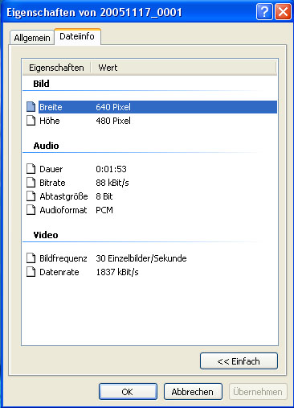Click the page icon beside Dauer
The image size is (294, 408).
pyautogui.click(x=31, y=169)
